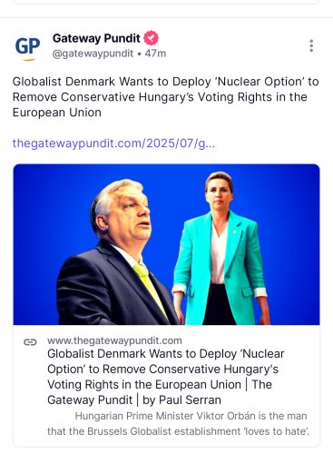
Task: Open the 47m post timestamp
Action: coord(155,54)
